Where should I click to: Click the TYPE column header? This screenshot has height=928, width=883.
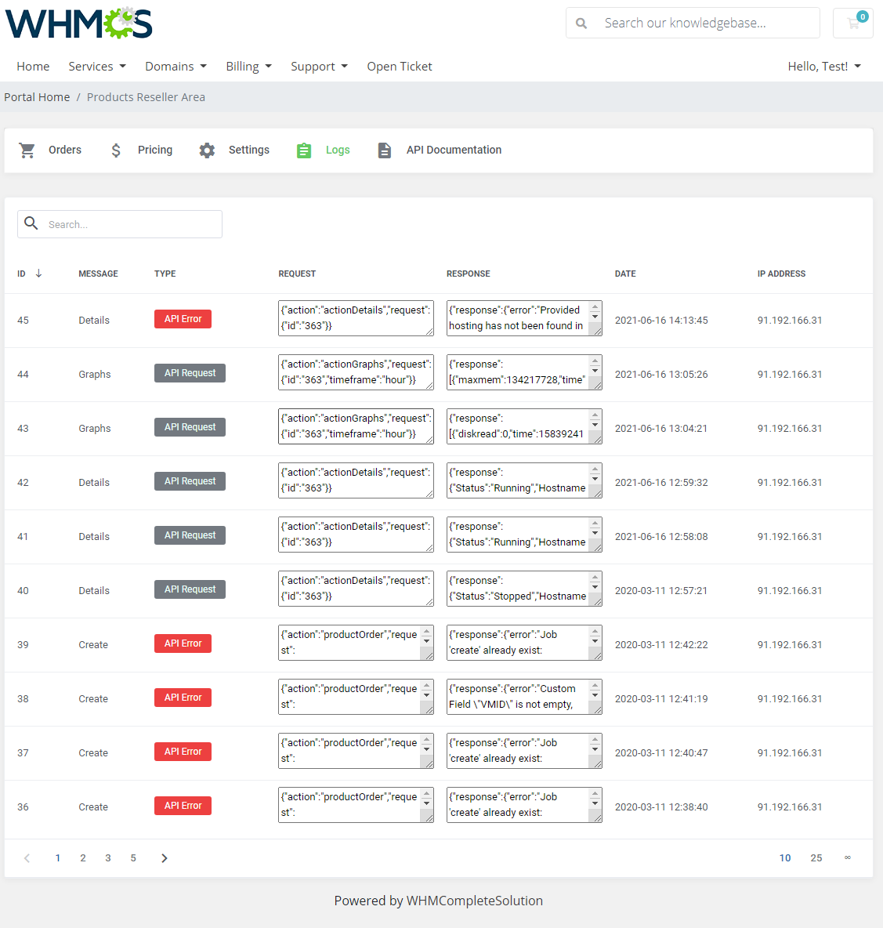coord(165,274)
